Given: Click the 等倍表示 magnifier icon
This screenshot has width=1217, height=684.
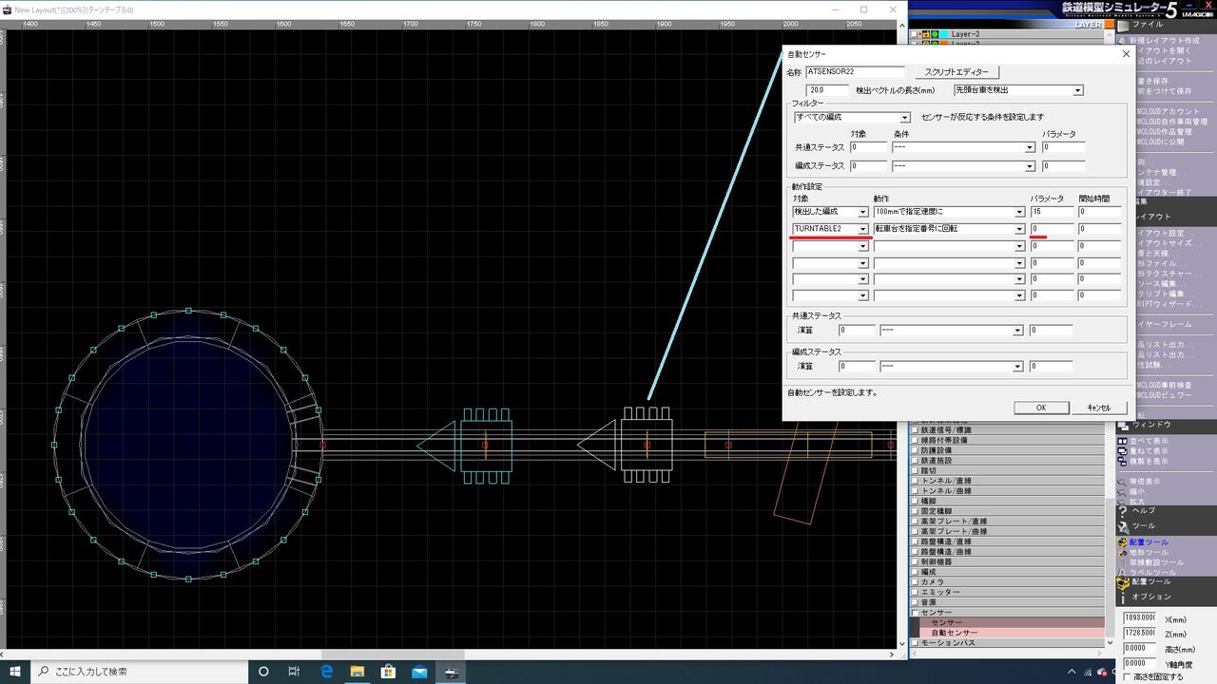Looking at the screenshot, I should (1123, 482).
